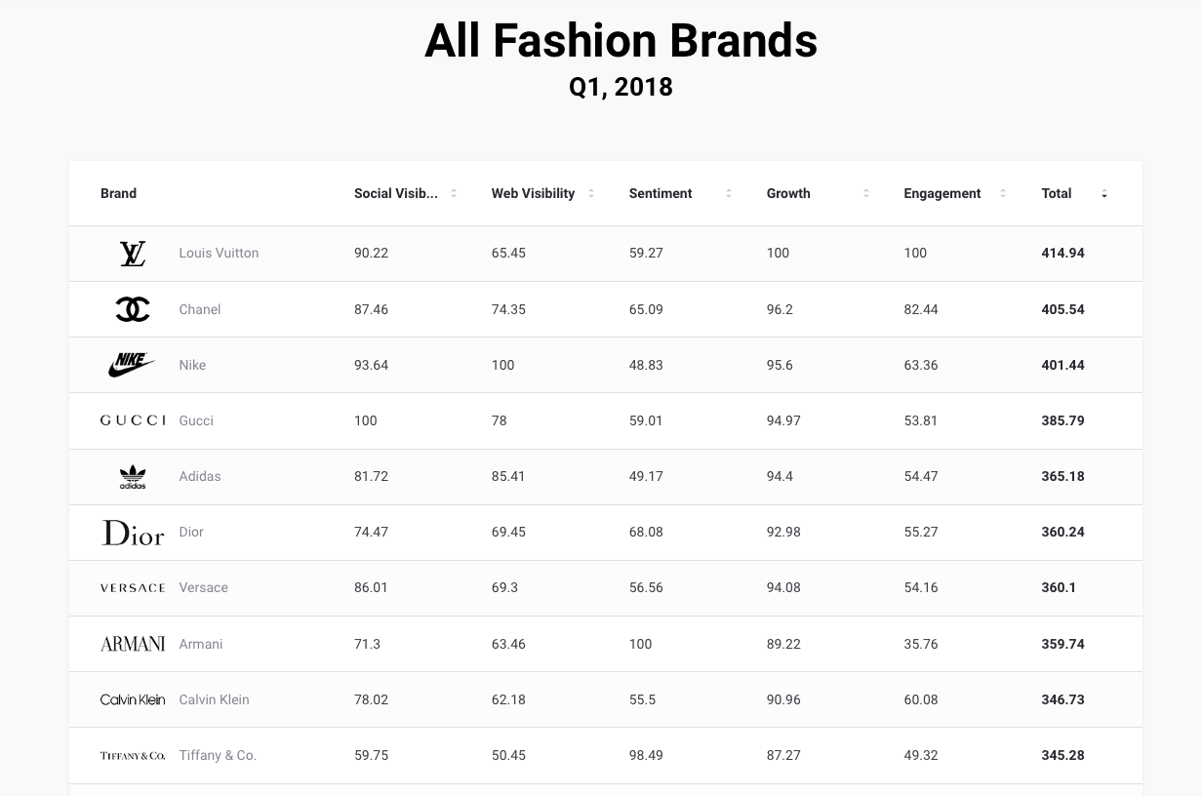Click the Brand column header

(118, 193)
